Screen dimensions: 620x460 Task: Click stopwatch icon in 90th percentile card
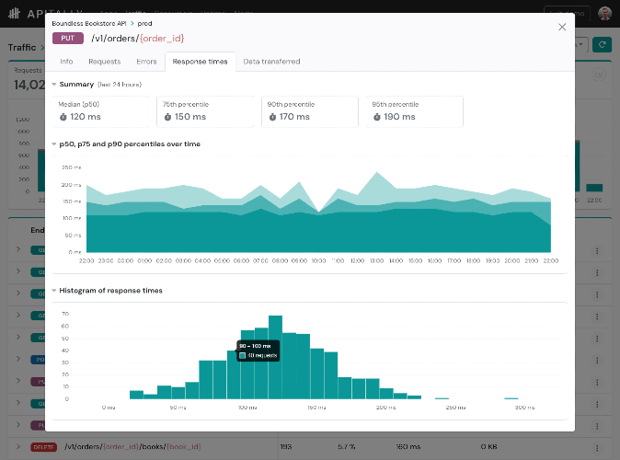tap(272, 117)
